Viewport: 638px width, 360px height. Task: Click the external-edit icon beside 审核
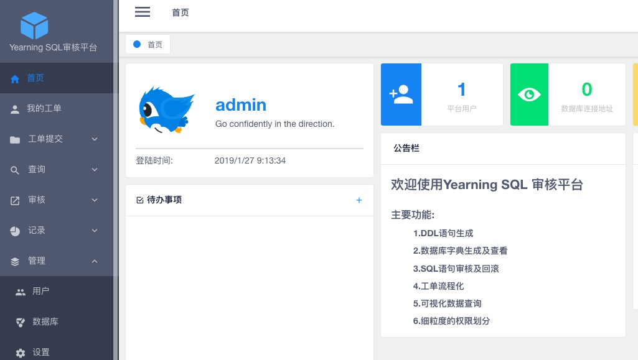(x=15, y=200)
